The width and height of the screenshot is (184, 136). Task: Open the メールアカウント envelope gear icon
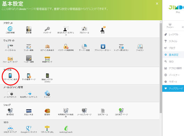click(10, 93)
